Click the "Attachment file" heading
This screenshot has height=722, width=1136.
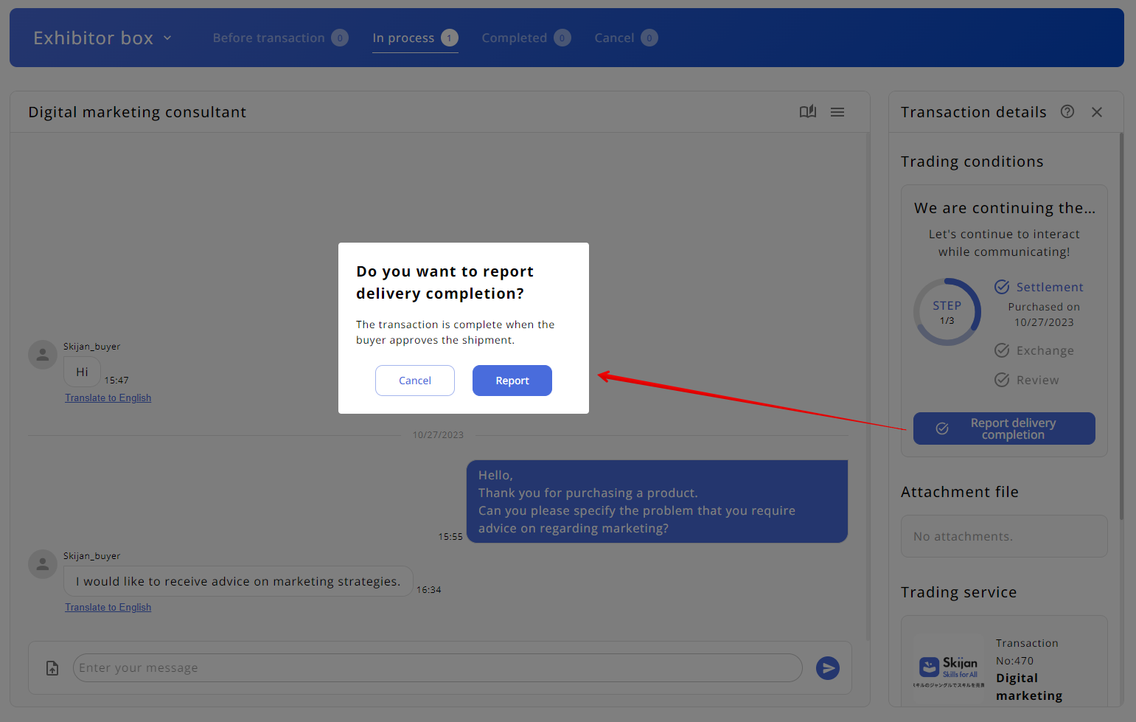[960, 492]
